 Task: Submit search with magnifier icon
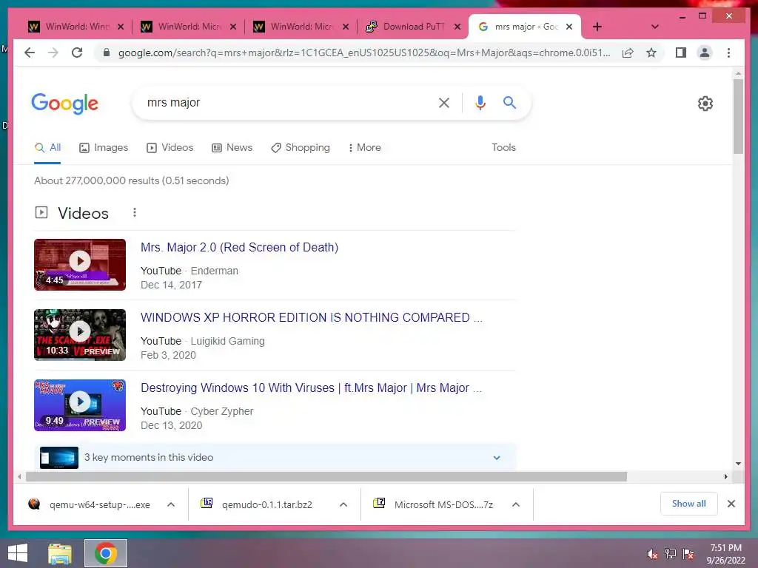509,102
